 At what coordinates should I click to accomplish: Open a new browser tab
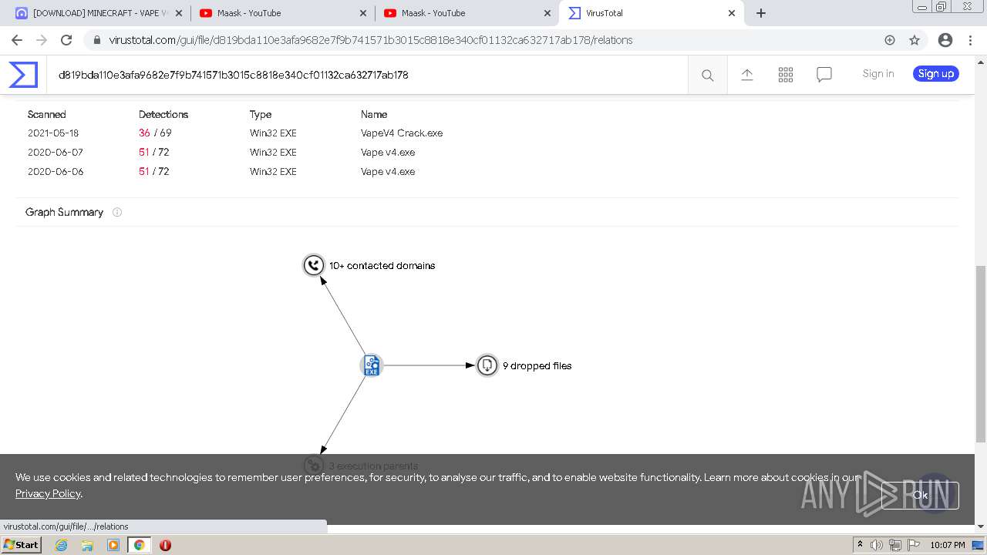761,13
